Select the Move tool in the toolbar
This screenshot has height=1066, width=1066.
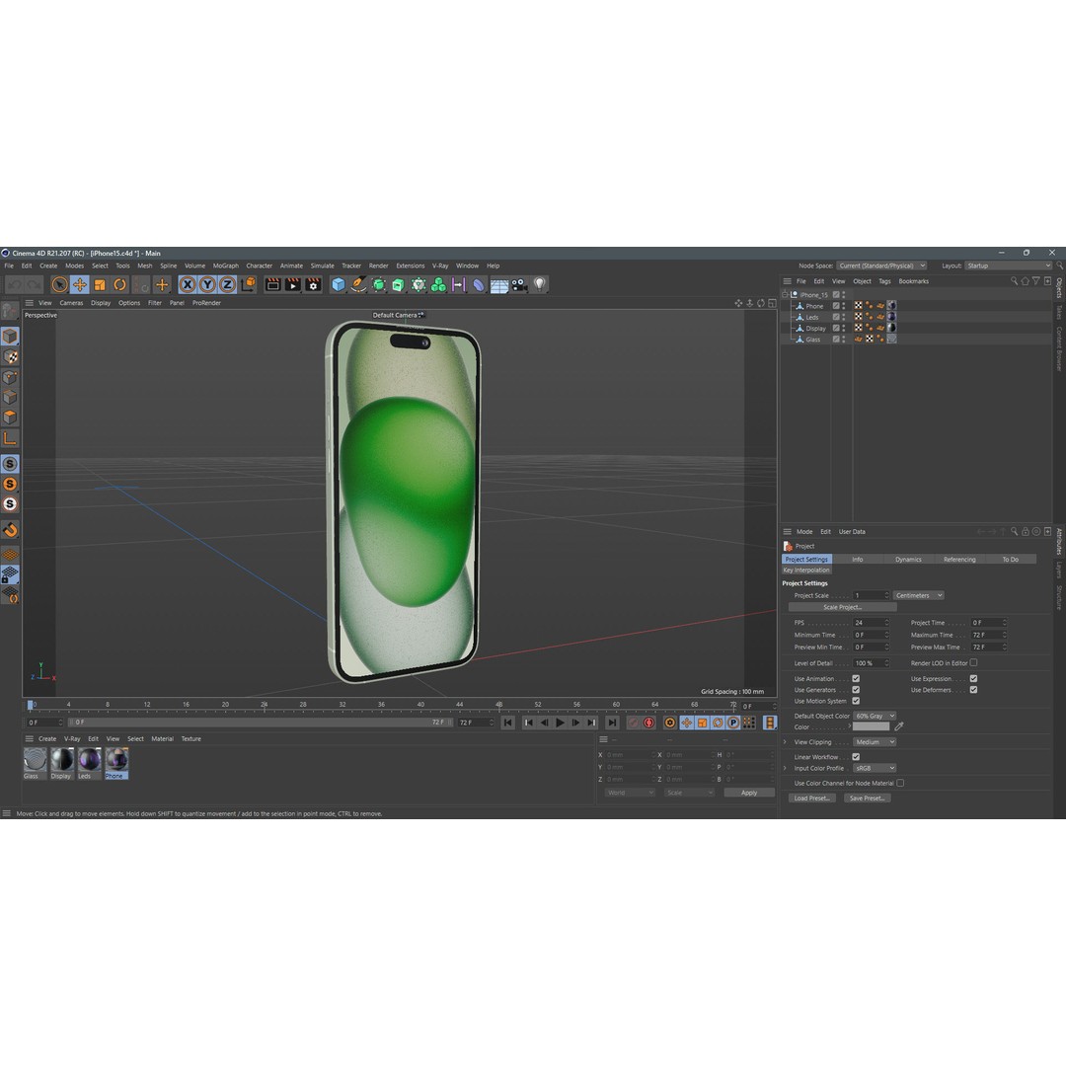point(79,285)
